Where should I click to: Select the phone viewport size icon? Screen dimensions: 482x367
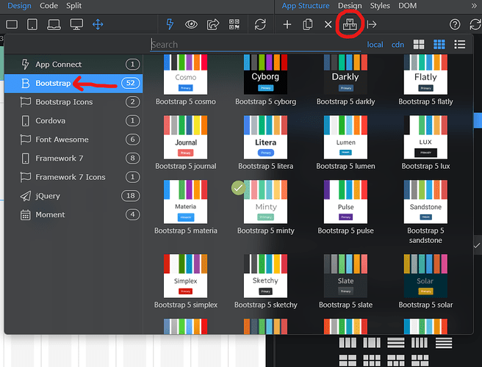click(12, 24)
